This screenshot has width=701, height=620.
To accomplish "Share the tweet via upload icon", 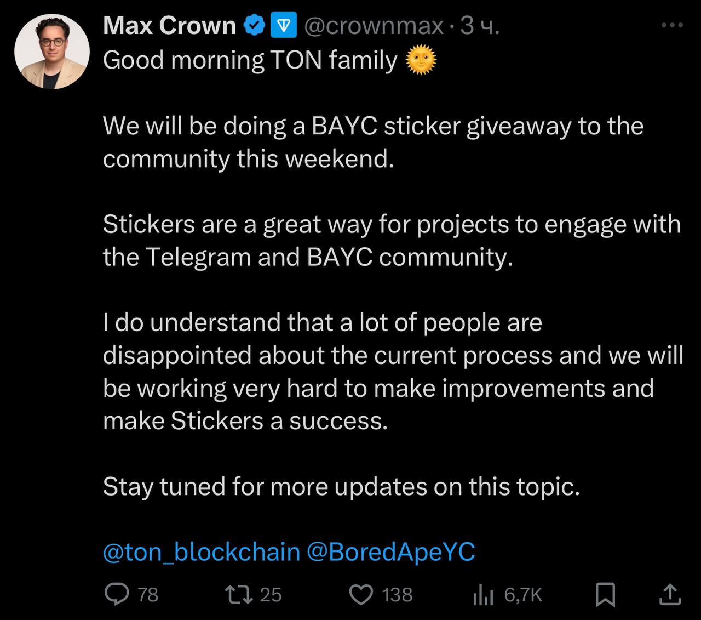I will 670,595.
